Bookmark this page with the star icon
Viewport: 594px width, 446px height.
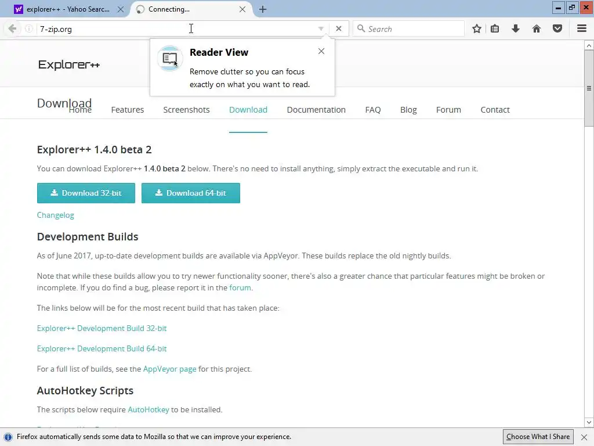[477, 29]
